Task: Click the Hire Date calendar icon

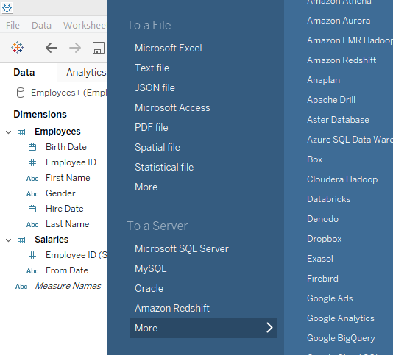Action: pos(32,209)
